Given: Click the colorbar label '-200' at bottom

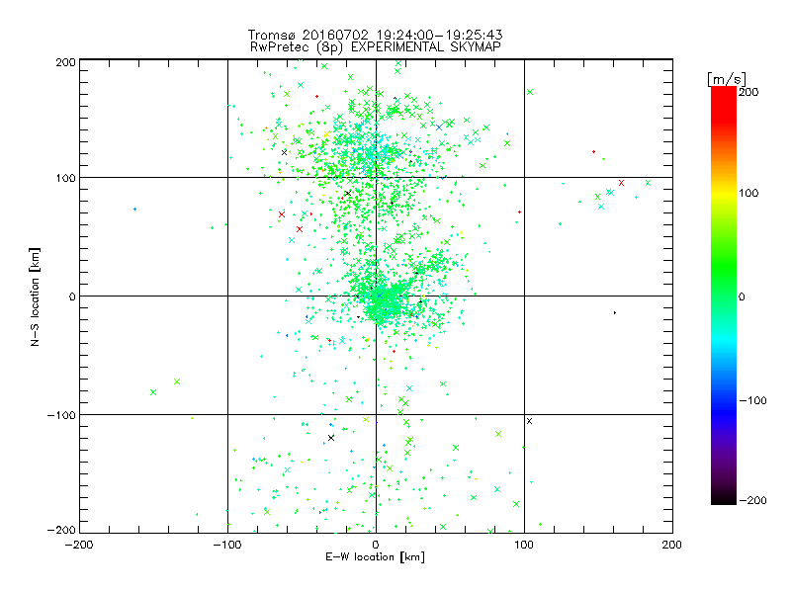Looking at the screenshot, I should coord(752,500).
